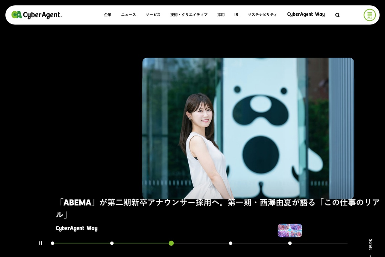385x257 pixels.
Task: Open the ニュース menu item
Action: tap(129, 15)
